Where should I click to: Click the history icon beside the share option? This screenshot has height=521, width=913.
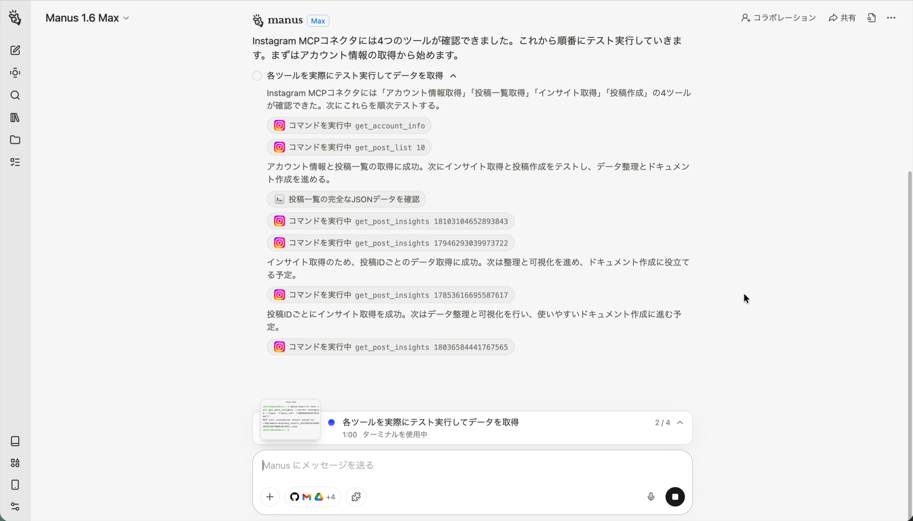click(872, 18)
